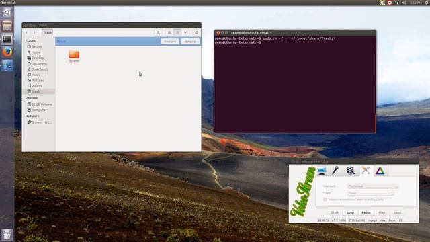
Task: Open the Ubuntu Dash from launcher
Action: click(7, 13)
